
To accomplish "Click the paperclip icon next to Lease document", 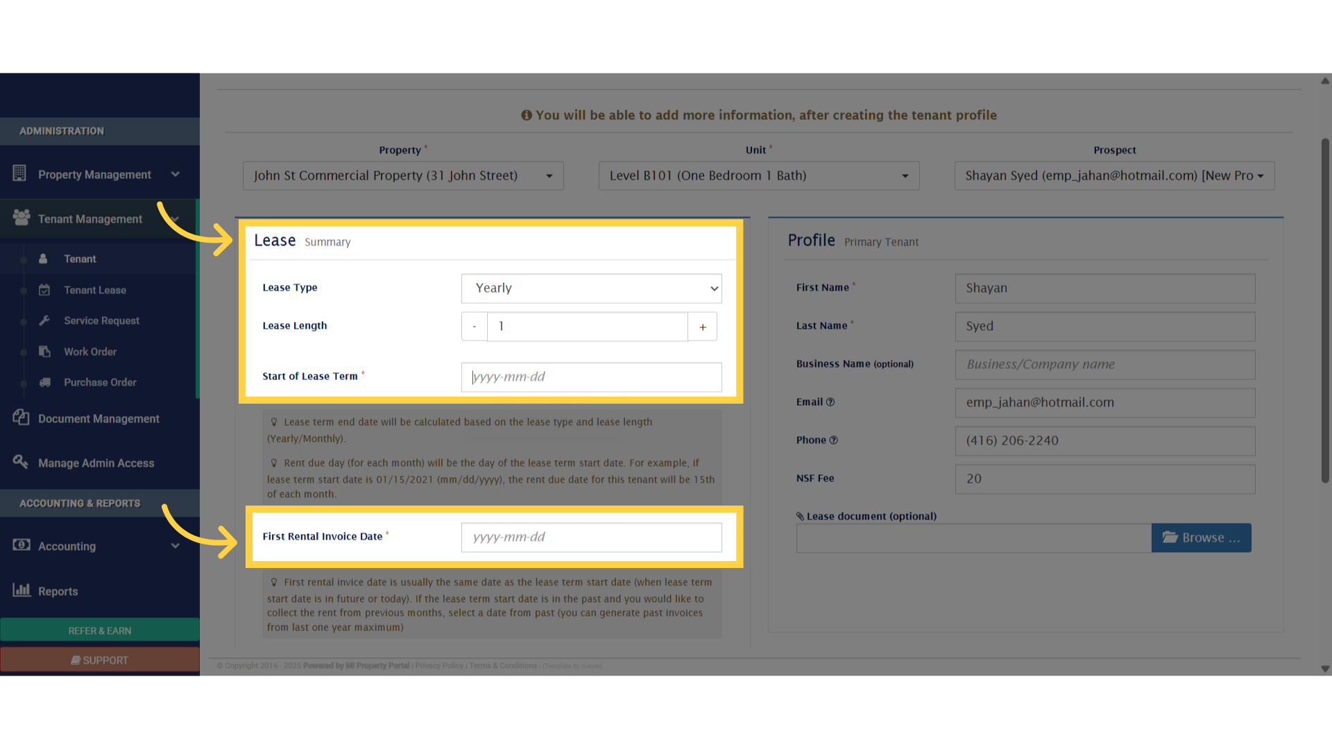I will (x=801, y=515).
